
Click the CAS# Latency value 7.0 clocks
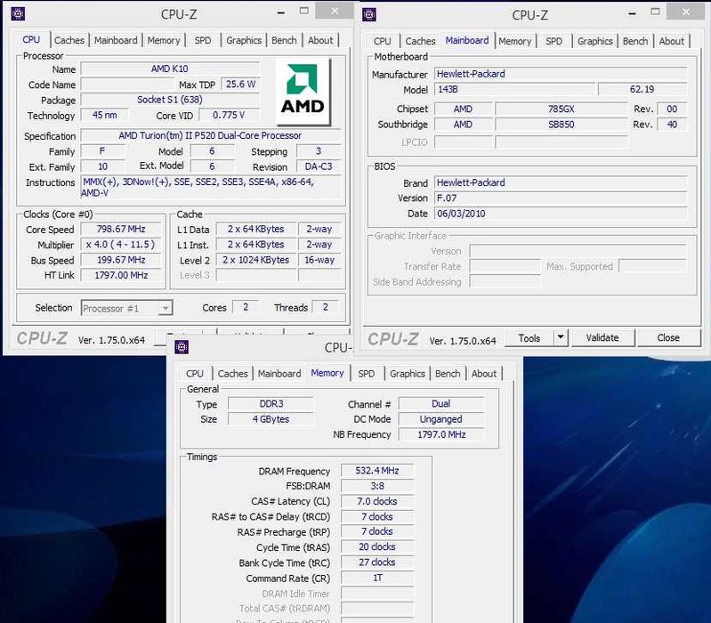tap(377, 501)
